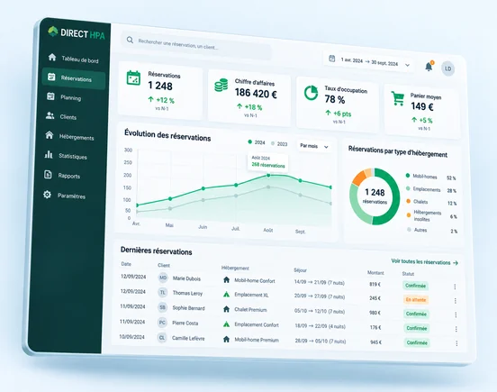497x392 pixels.
Task: Open Voir toutes les réservations link
Action: pos(425,262)
